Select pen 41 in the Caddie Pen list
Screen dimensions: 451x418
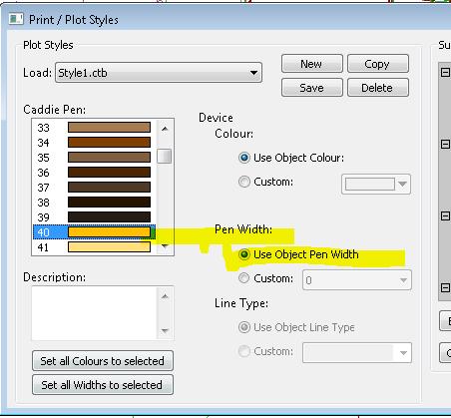coord(94,247)
